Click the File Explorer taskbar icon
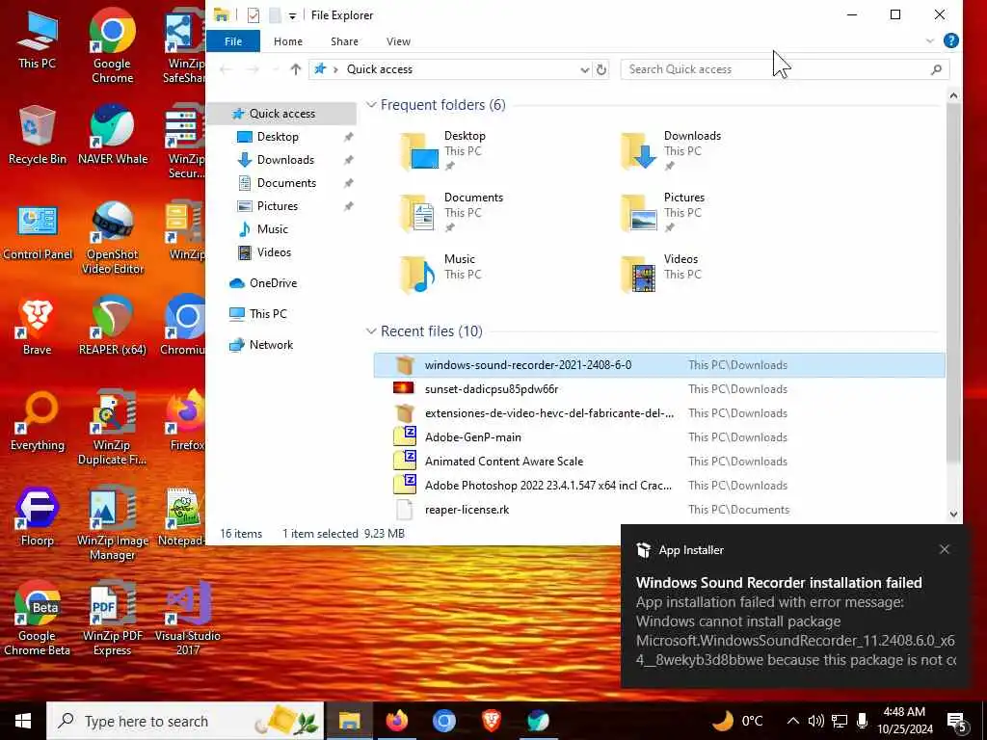Image resolution: width=987 pixels, height=740 pixels. tap(349, 721)
